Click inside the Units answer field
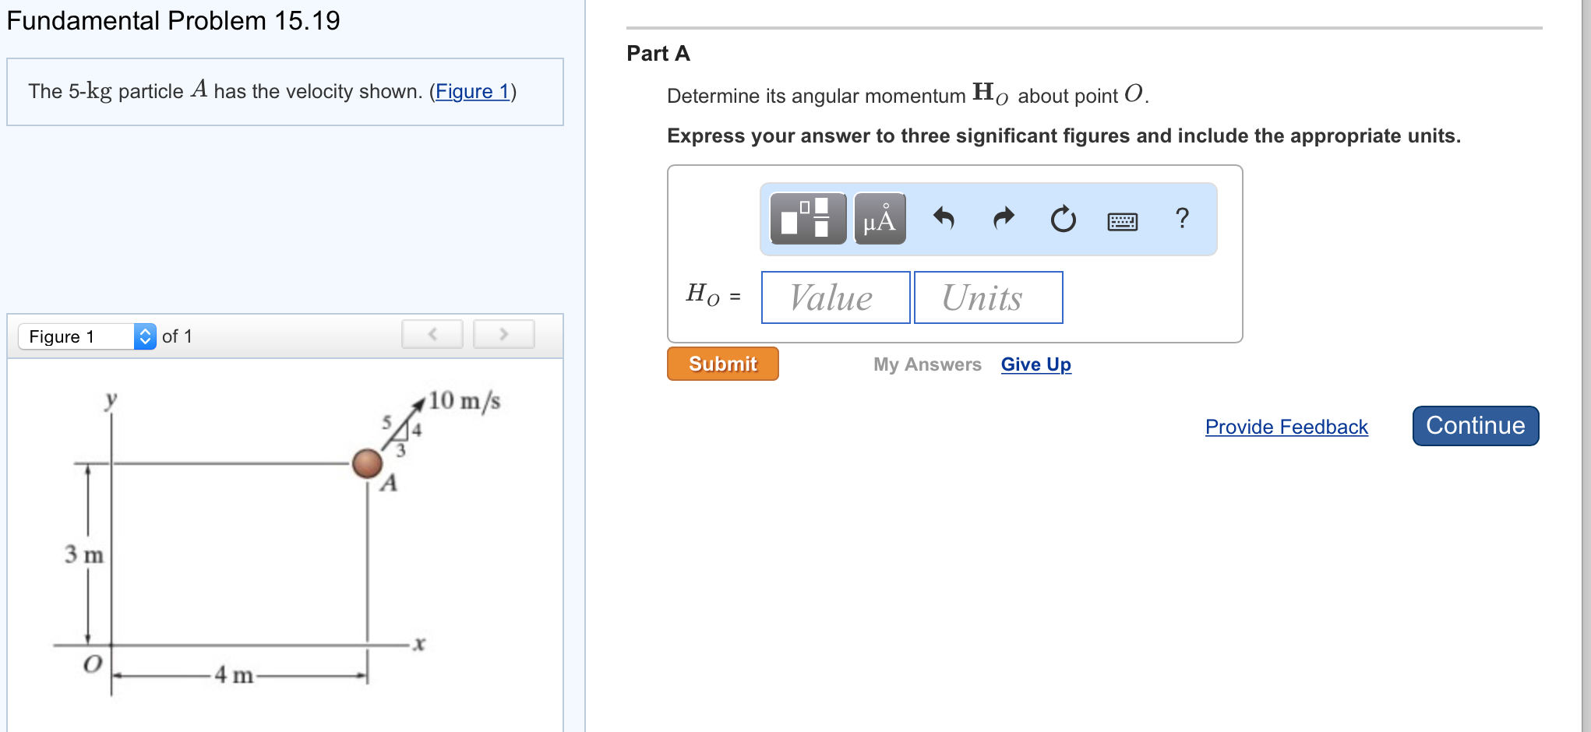This screenshot has height=732, width=1591. [x=987, y=297]
